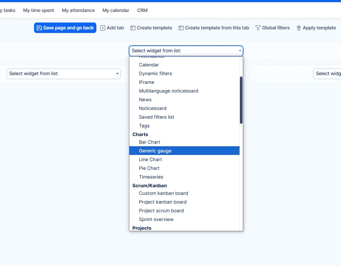The width and height of the screenshot is (341, 266).
Task: Choose Generic gauge from the list
Action: [x=155, y=151]
